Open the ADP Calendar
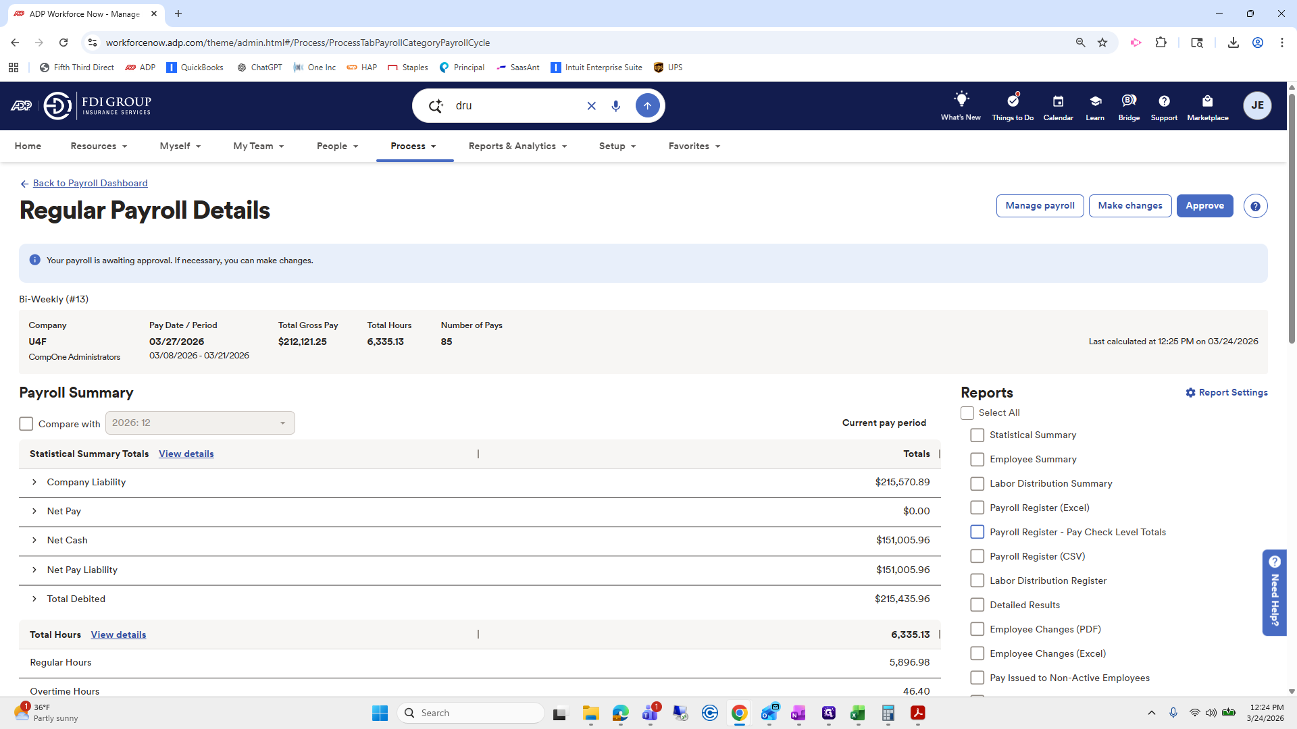This screenshot has height=729, width=1297. (1058, 105)
